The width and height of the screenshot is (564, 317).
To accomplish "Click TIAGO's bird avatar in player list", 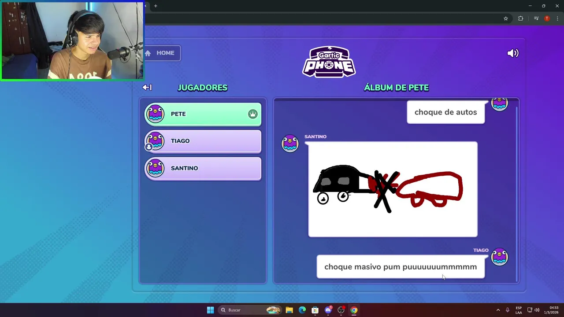I will [156, 141].
